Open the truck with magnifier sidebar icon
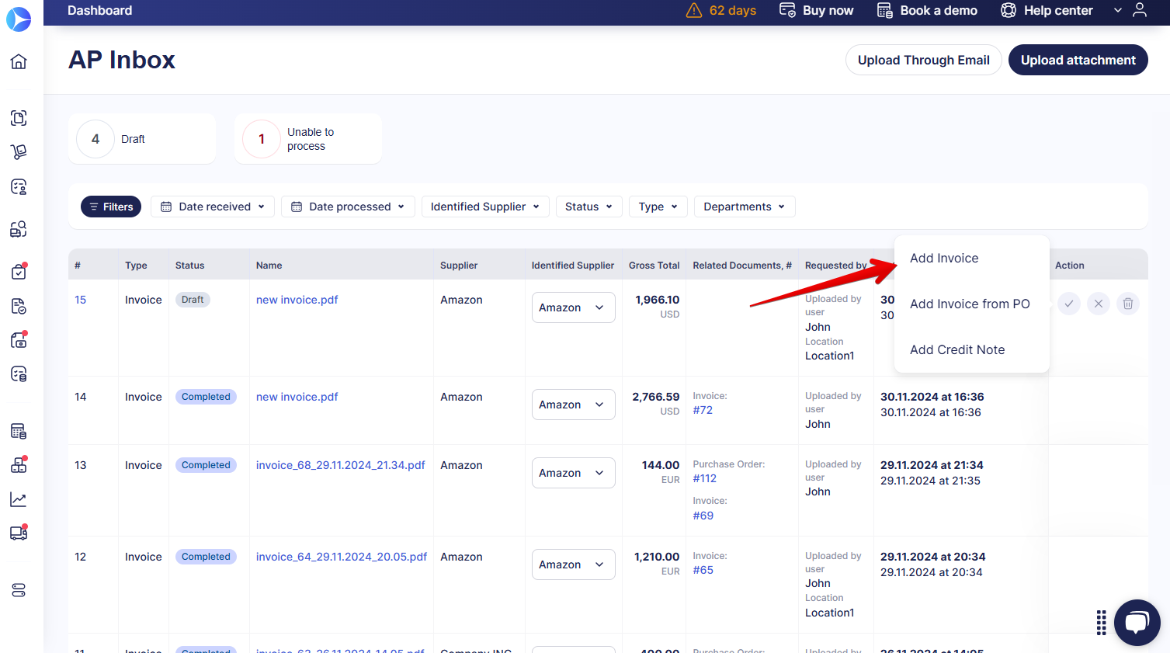The image size is (1170, 653). (19, 229)
